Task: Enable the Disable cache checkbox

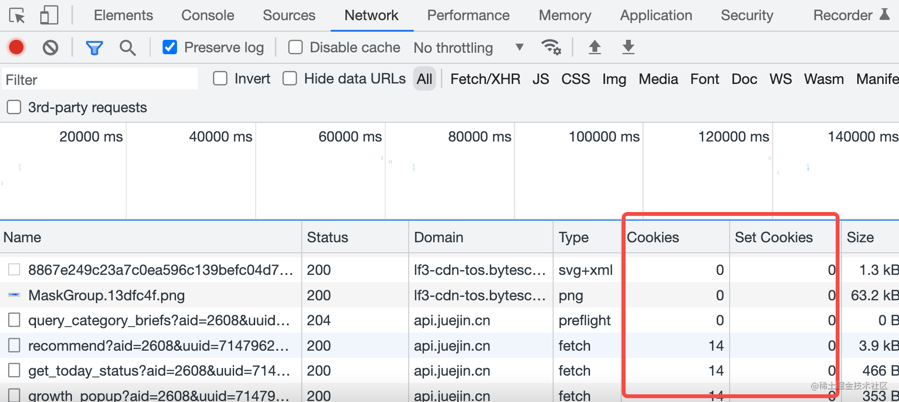Action: click(x=296, y=47)
